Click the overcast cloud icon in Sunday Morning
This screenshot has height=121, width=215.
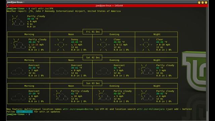pos(18,96)
